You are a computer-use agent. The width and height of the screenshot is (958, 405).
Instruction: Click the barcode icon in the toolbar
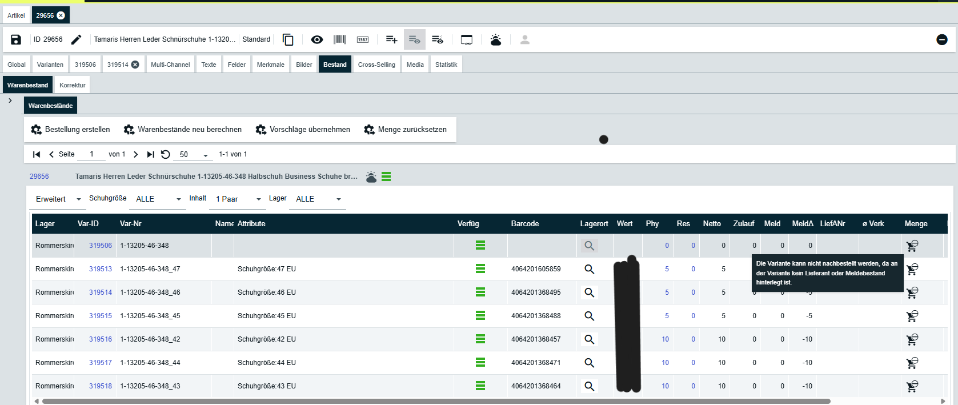pyautogui.click(x=340, y=39)
